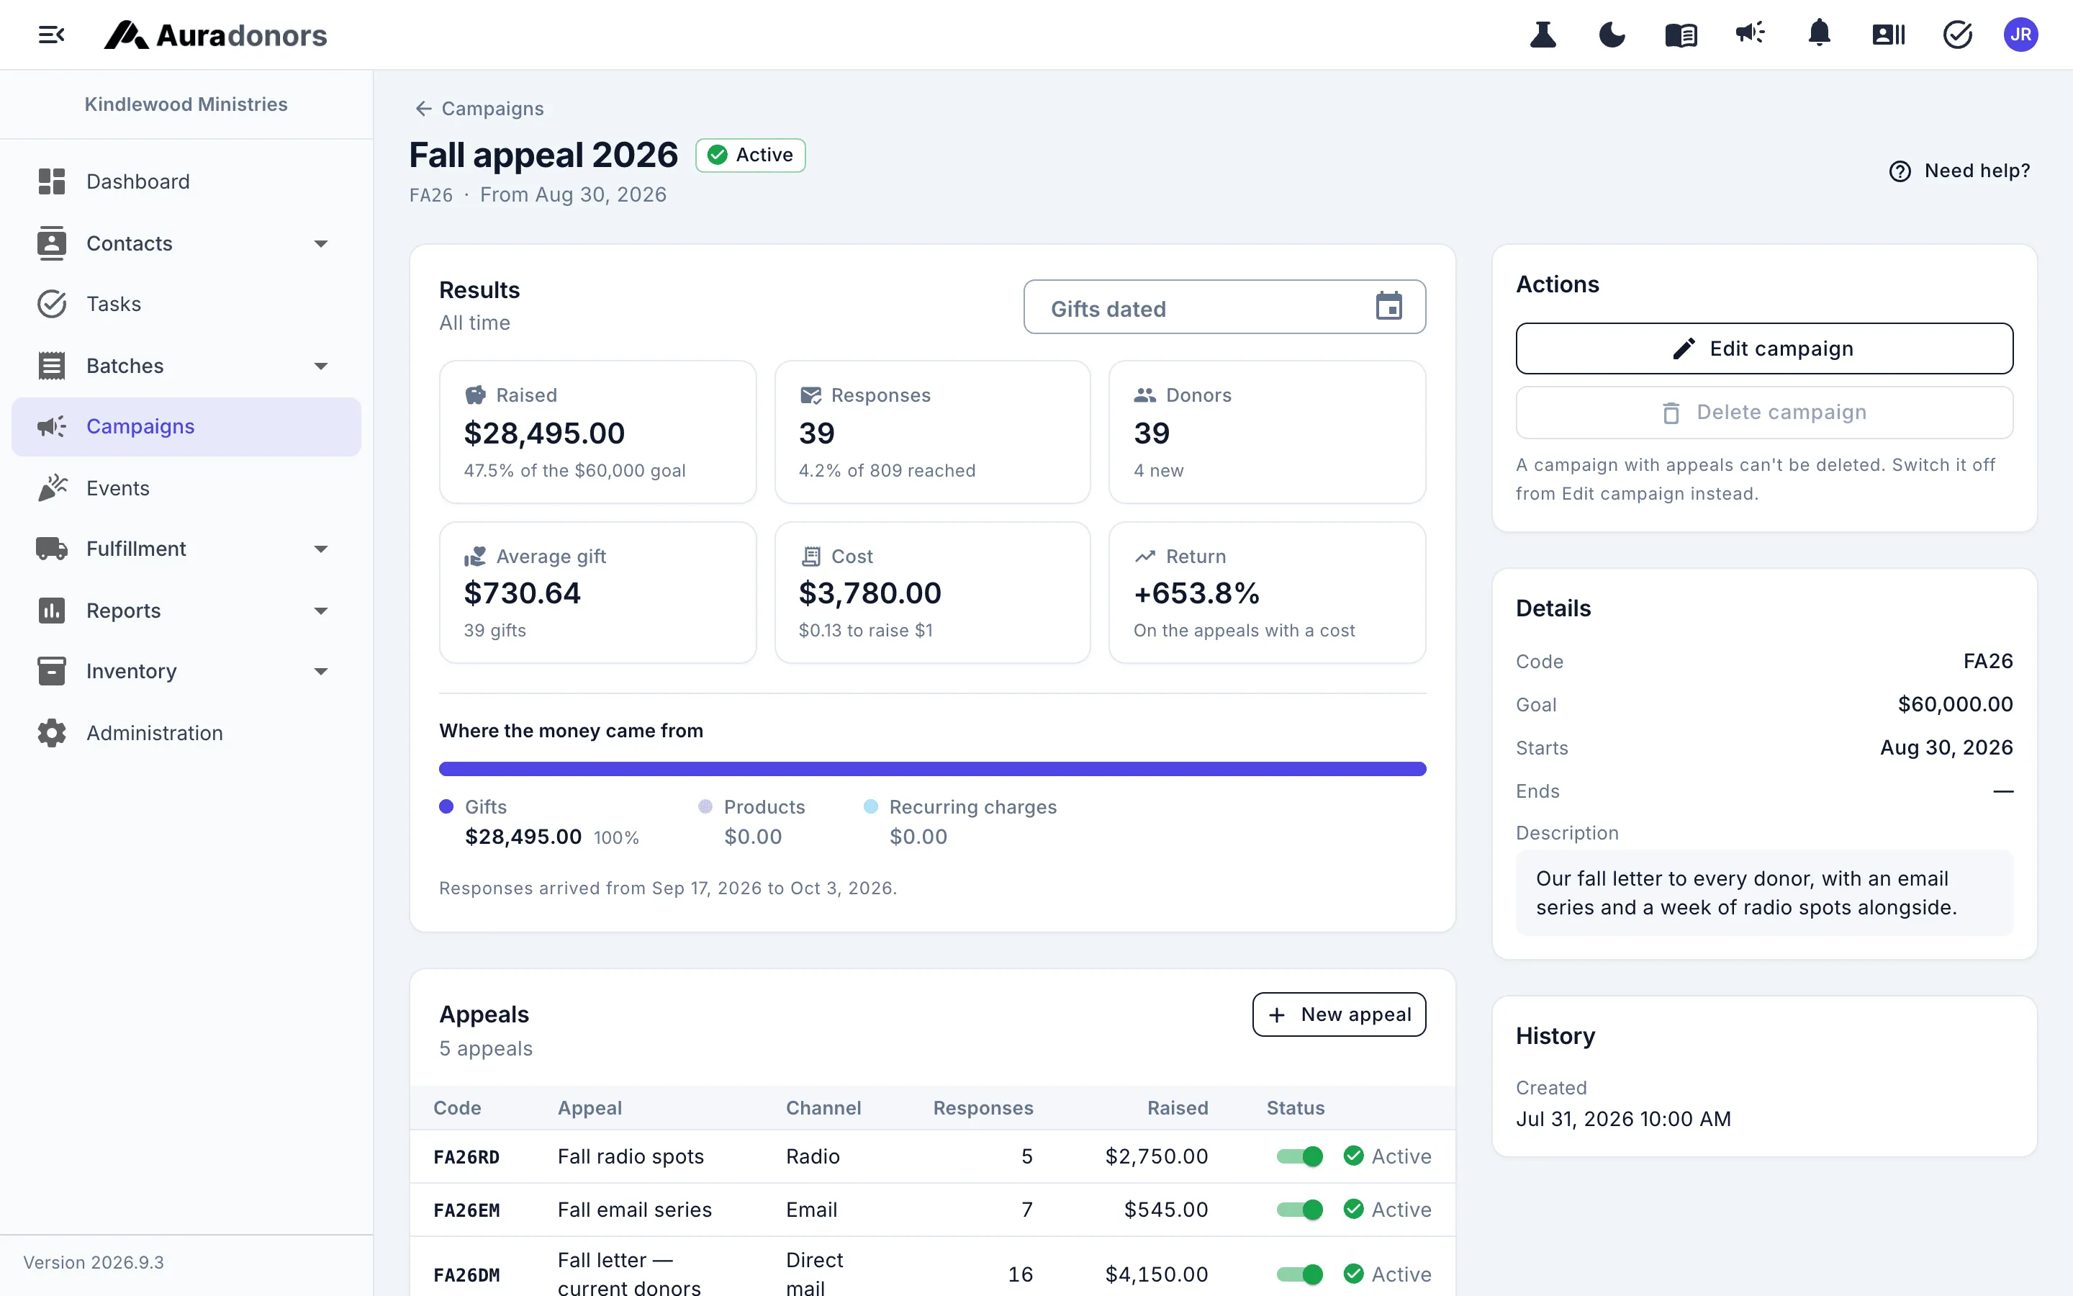The image size is (2073, 1296).
Task: Click the Dashboard sidebar icon
Action: coord(51,181)
